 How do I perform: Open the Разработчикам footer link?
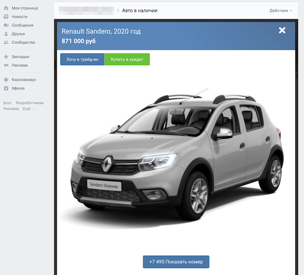click(30, 103)
